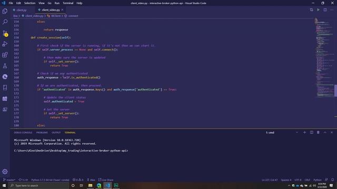
Task: Open the editor More Actions ellipsis
Action: tap(332, 10)
